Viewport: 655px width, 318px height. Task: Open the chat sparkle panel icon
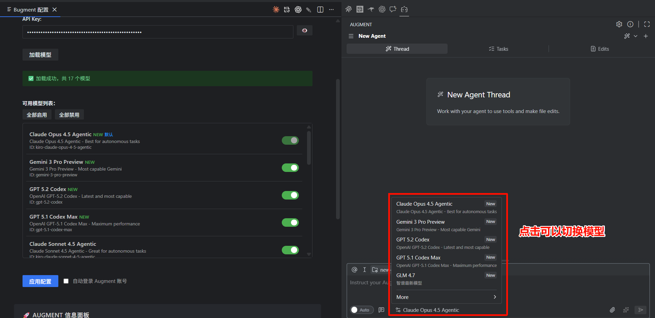click(393, 9)
